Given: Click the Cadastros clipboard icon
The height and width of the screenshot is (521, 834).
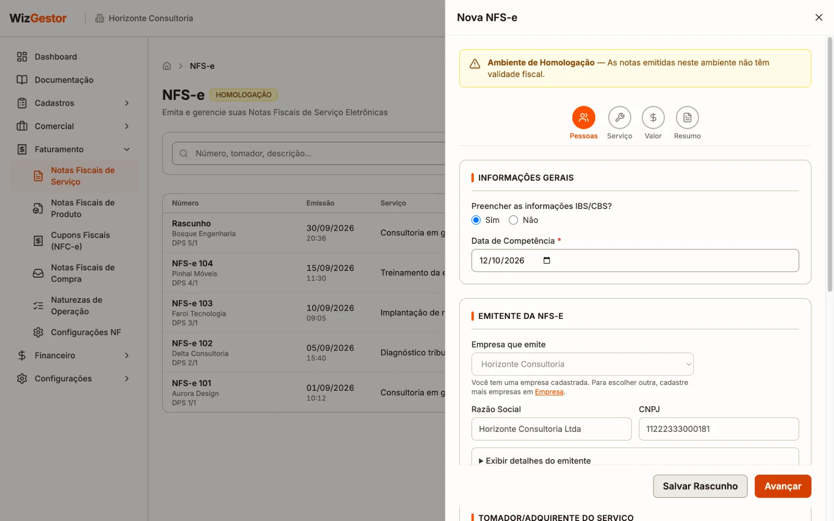Looking at the screenshot, I should (22, 103).
